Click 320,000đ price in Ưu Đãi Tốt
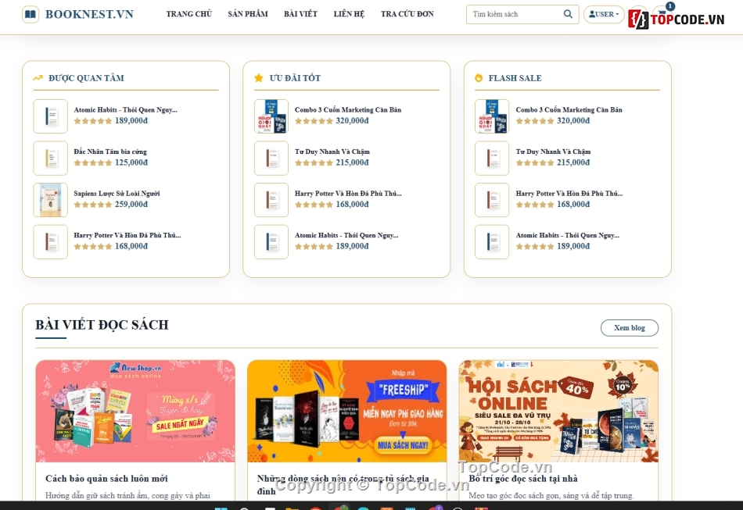Image resolution: width=743 pixels, height=510 pixels. (352, 120)
